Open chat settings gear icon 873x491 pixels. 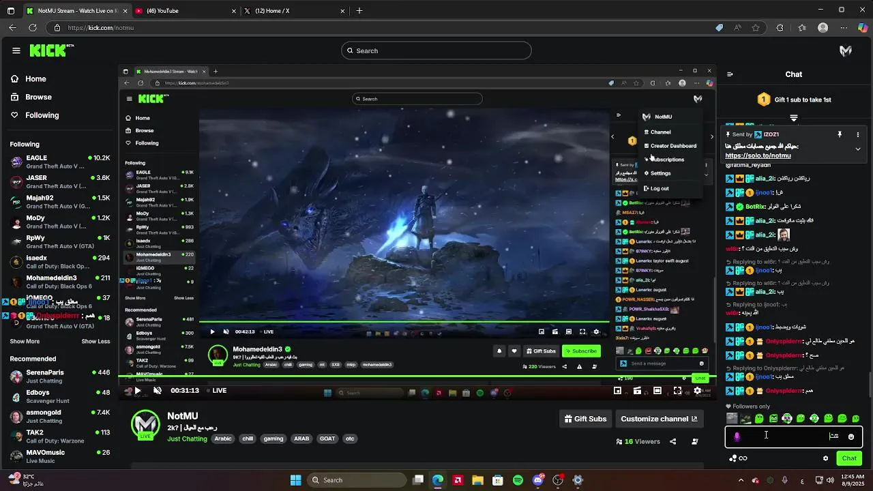(825, 458)
